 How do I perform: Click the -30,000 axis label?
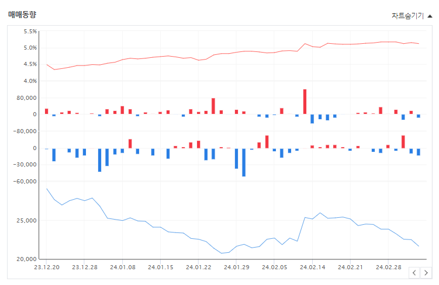25,165
